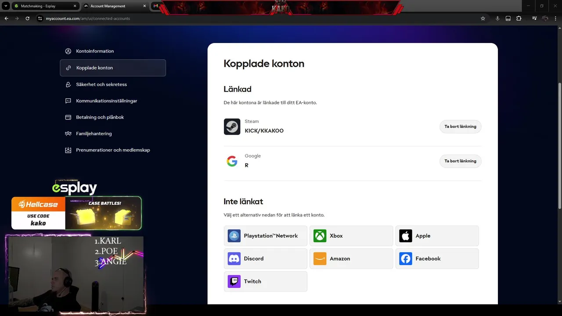Image resolution: width=562 pixels, height=316 pixels.
Task: Click the Betalning och plånbok card icon
Action: (68, 117)
